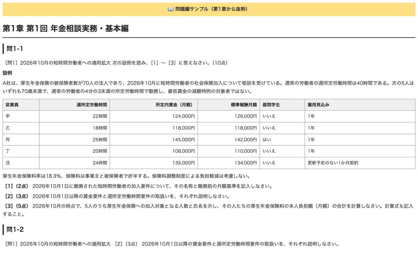
Task: Click the bold 設例 label
Action: click(x=7, y=73)
